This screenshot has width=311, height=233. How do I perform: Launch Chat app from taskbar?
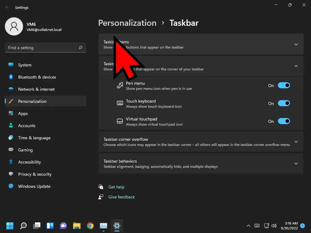point(63,226)
